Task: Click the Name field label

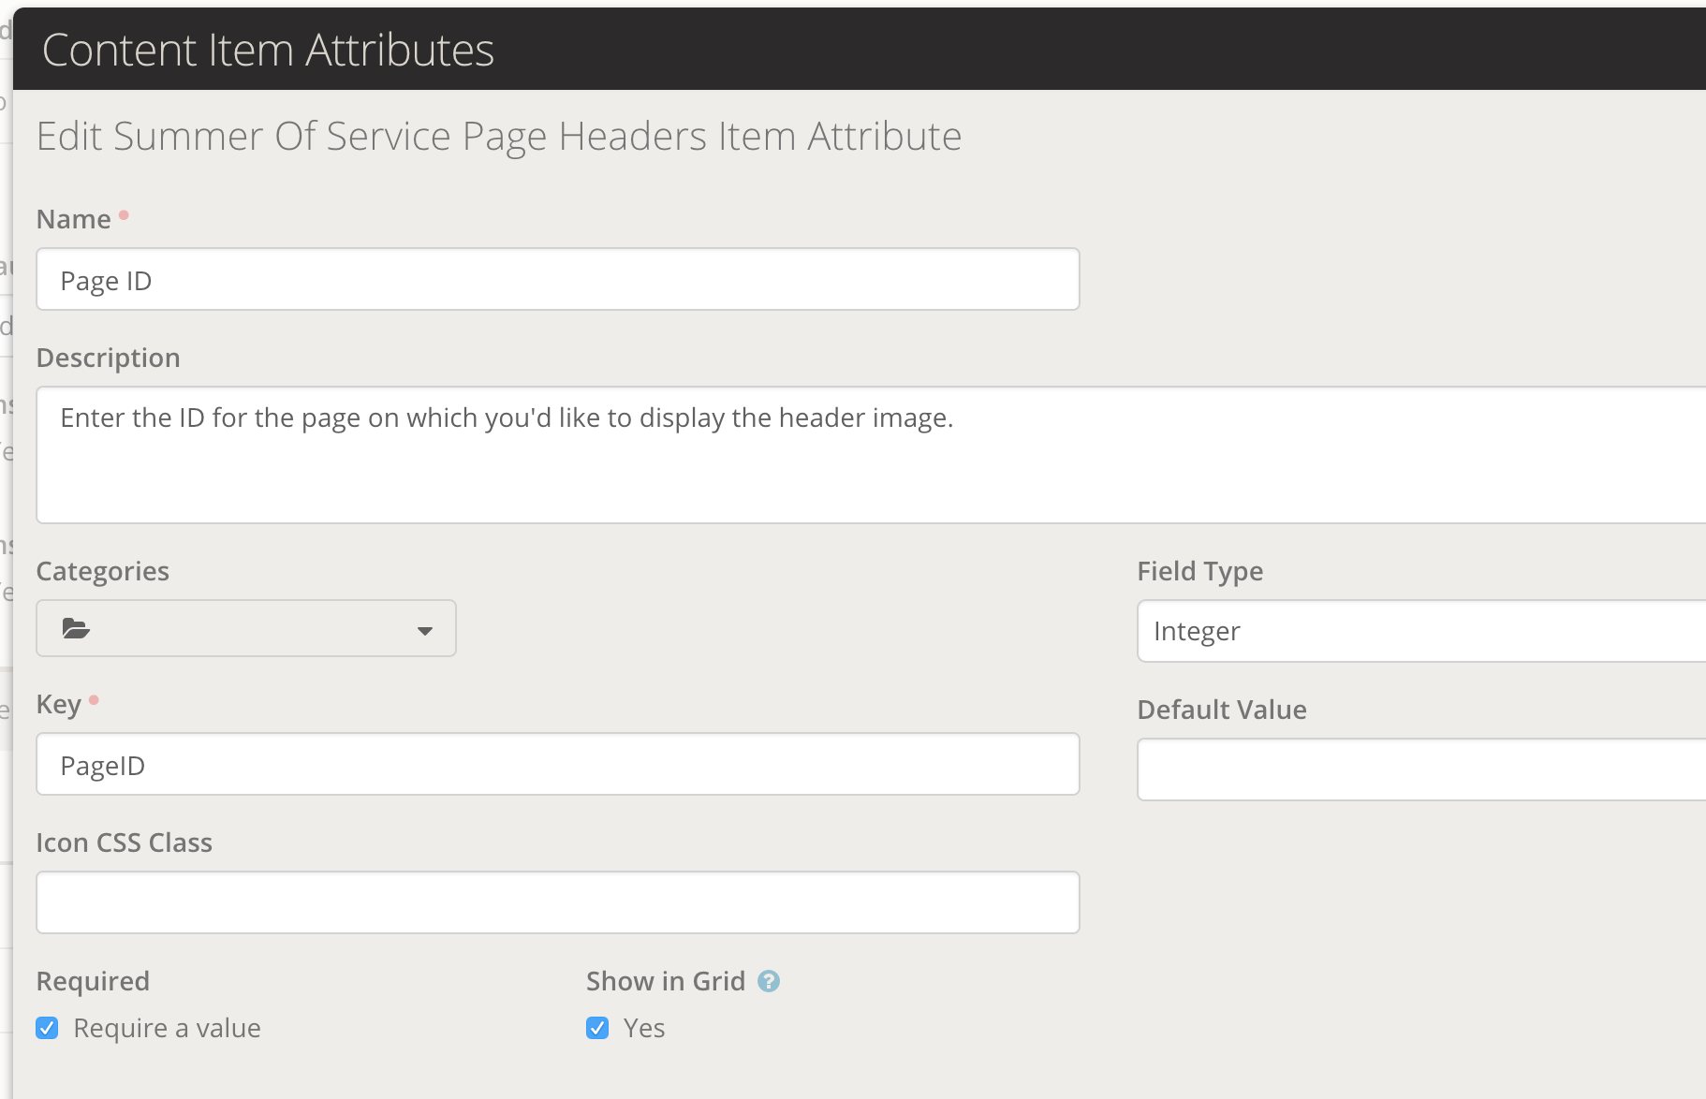Action: pyautogui.click(x=73, y=219)
